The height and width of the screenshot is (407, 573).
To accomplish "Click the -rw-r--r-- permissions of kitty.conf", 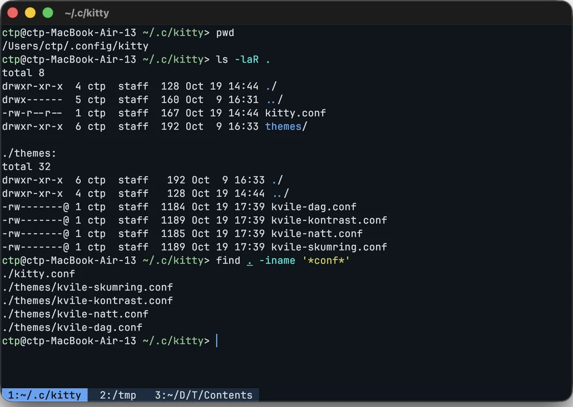I will (x=32, y=113).
